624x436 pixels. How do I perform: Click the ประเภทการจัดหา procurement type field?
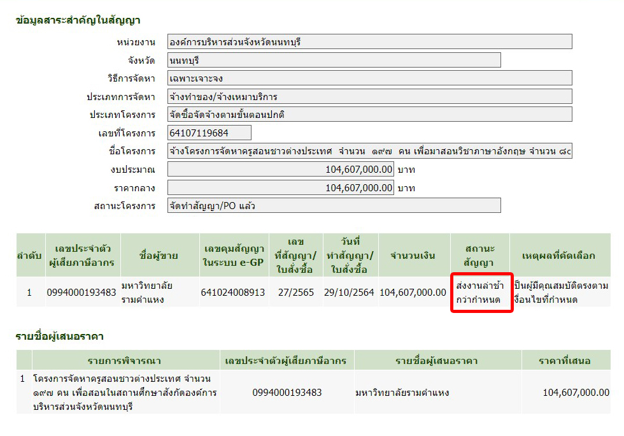point(369,97)
